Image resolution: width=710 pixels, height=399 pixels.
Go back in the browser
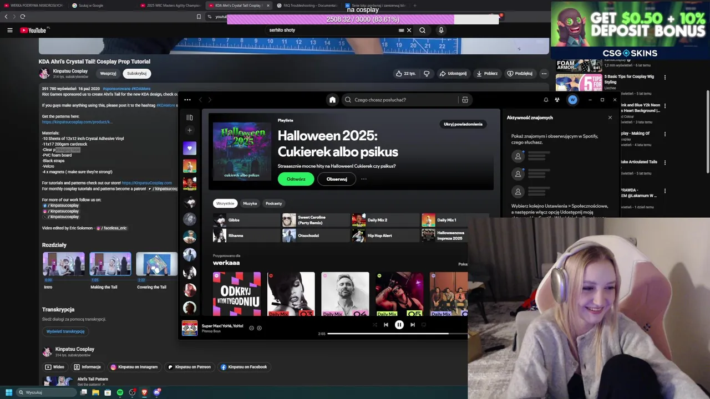7,17
